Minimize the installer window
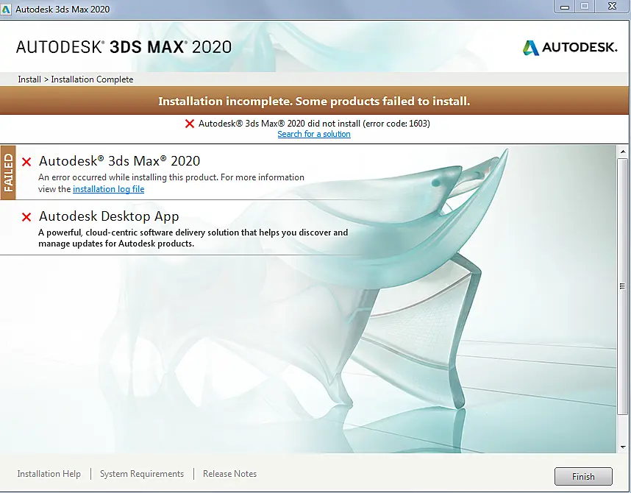This screenshot has height=493, width=631. (x=565, y=7)
